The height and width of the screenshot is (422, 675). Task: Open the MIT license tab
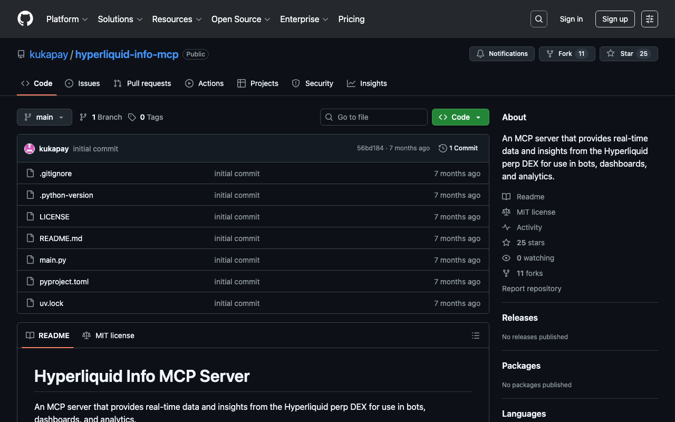(109, 335)
